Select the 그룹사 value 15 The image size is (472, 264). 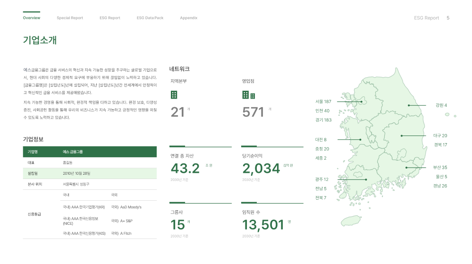177,225
